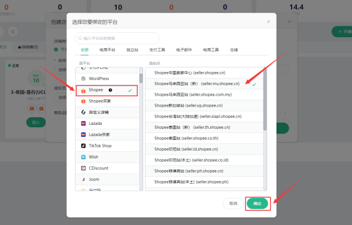Select Shopee菲律宾站(本土) seller.shopee.ph site
The height and width of the screenshot is (225, 352).
pos(204,182)
